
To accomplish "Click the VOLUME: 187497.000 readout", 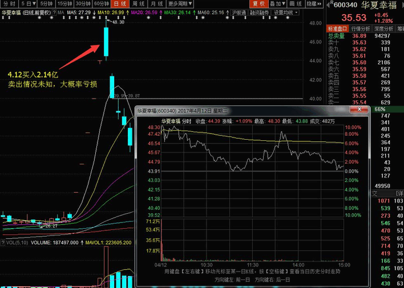I will click(54, 243).
